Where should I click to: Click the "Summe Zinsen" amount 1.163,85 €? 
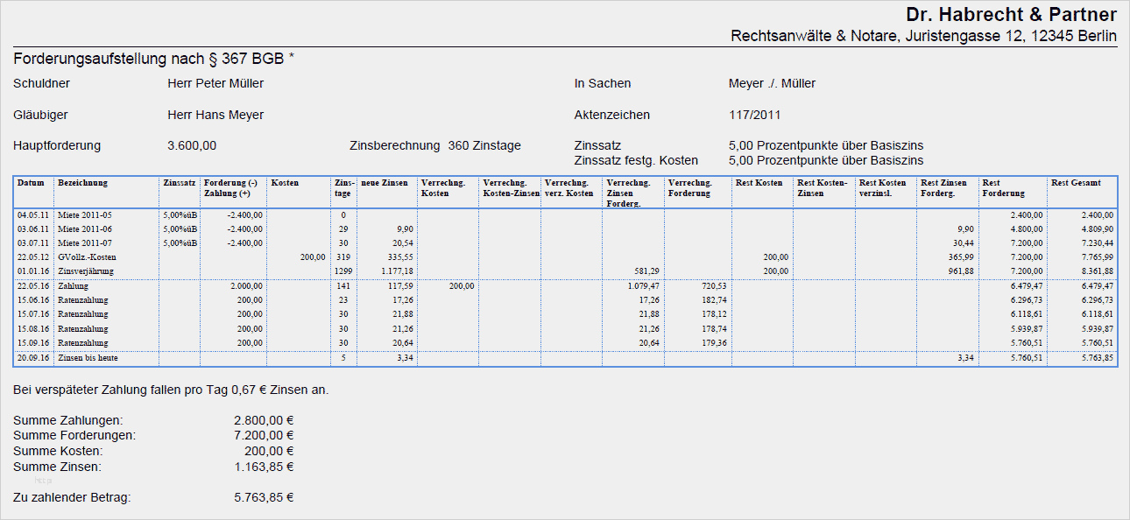tap(264, 467)
